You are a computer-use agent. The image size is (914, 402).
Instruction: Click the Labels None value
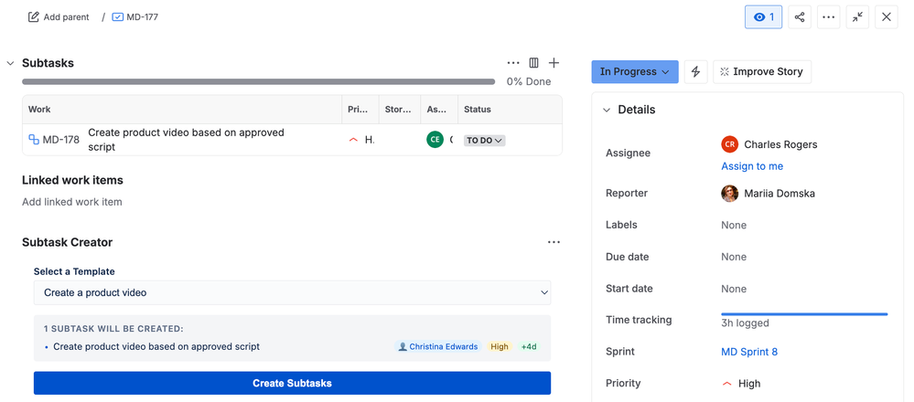tap(733, 225)
